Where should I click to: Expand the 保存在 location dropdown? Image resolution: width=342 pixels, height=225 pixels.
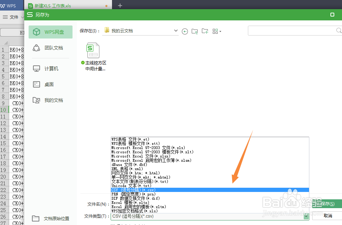click(176, 31)
